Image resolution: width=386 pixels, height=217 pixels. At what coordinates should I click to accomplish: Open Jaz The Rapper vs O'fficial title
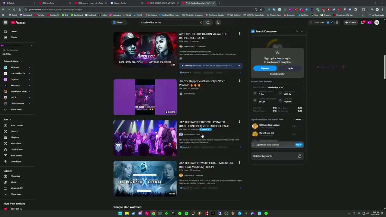[206, 165]
